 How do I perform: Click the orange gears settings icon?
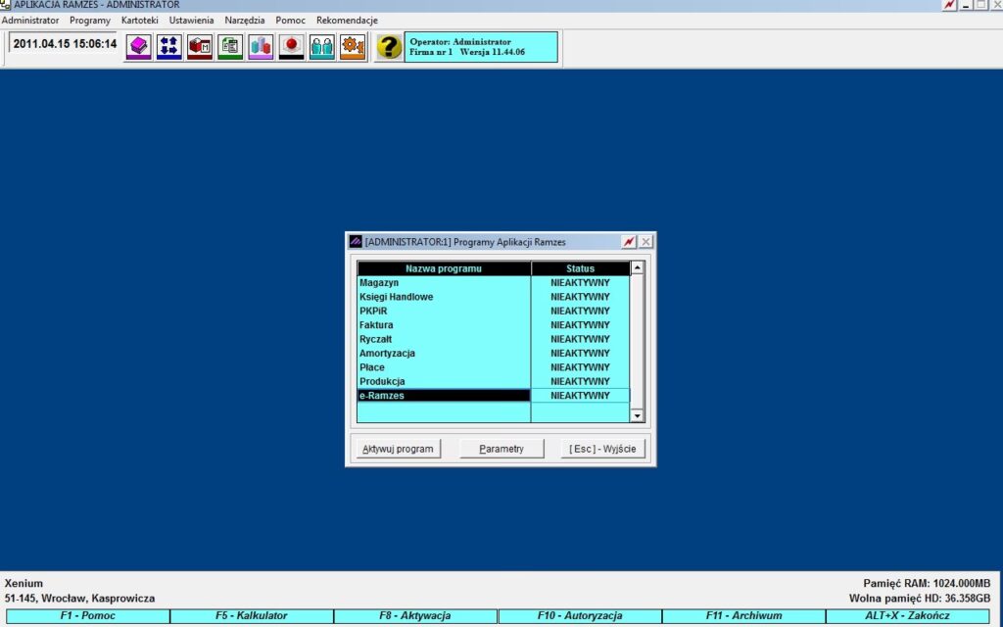click(353, 46)
